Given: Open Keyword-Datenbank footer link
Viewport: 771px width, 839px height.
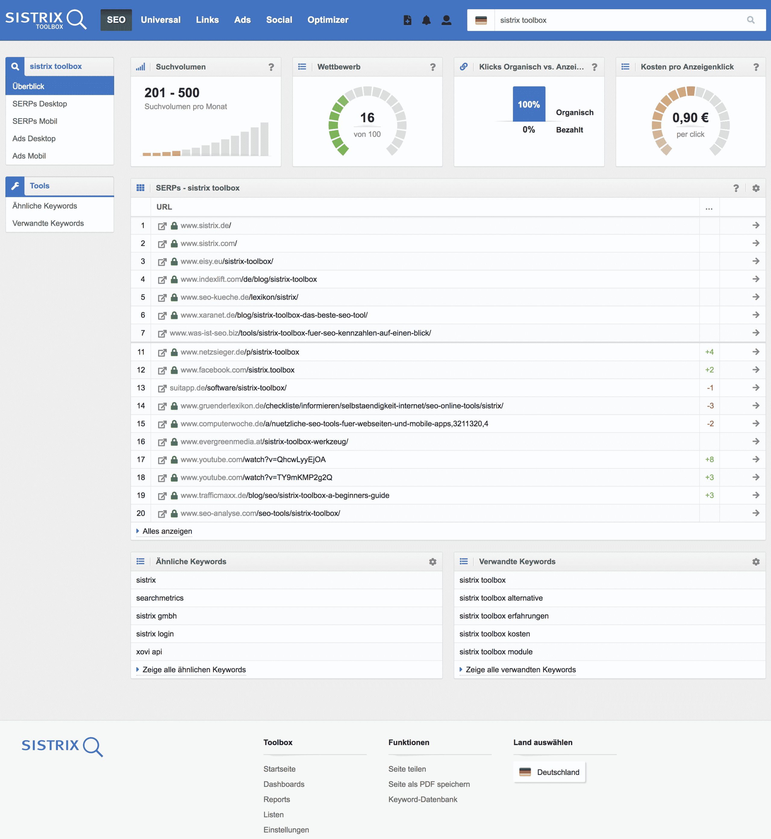Looking at the screenshot, I should [x=423, y=799].
